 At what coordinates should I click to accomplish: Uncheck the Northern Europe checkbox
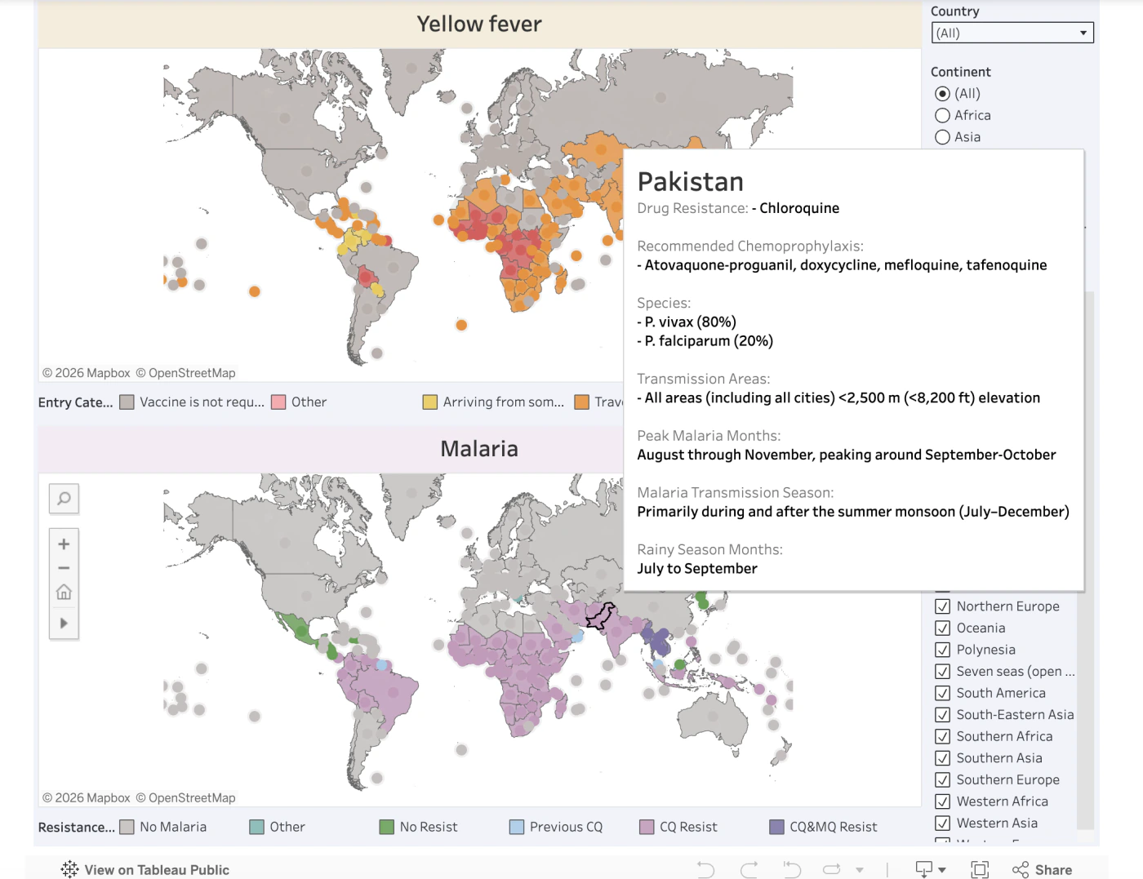pyautogui.click(x=942, y=606)
